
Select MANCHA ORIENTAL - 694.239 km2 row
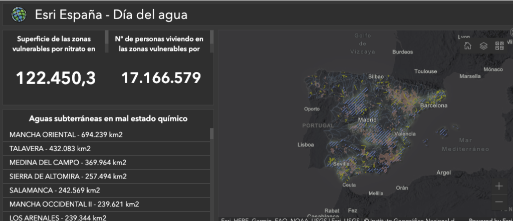tap(106, 135)
